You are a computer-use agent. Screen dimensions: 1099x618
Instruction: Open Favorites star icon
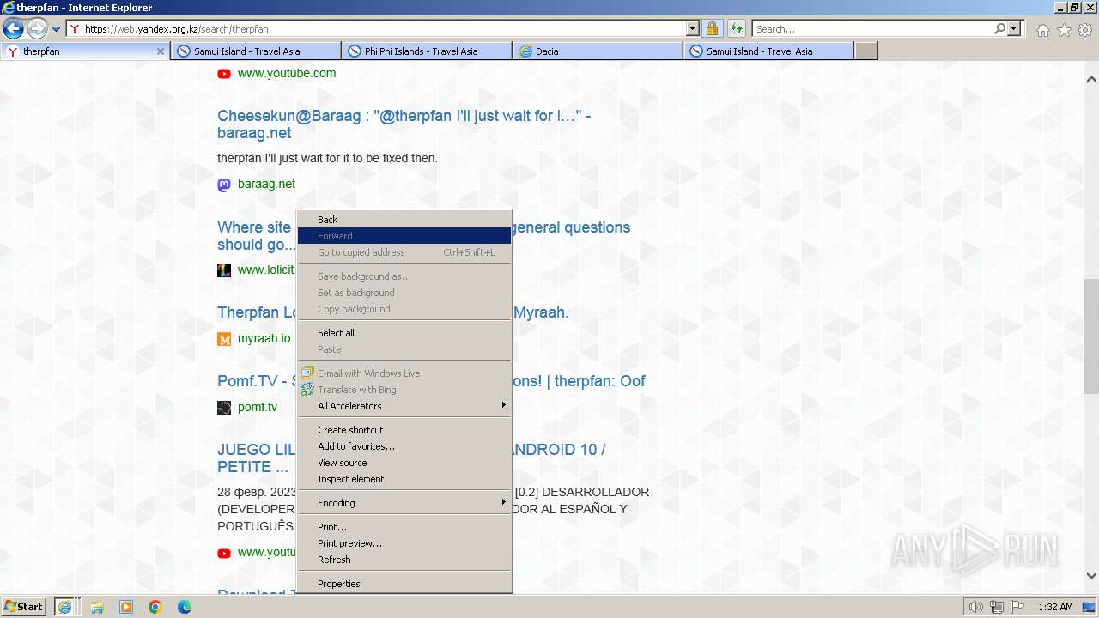(1064, 30)
